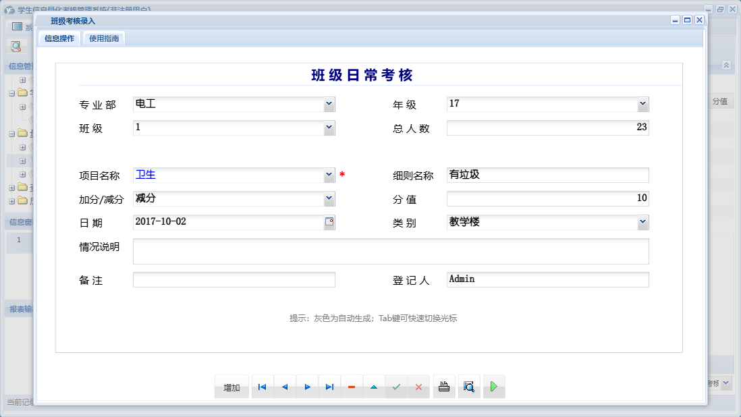The image size is (741, 417).
Task: Open the calendar picker beside the 日期 field
Action: (x=329, y=222)
